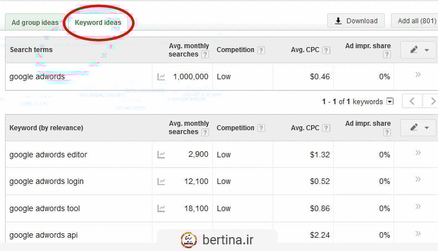Open trend chart for google adwords editor
This screenshot has width=438, height=251.
[161, 155]
